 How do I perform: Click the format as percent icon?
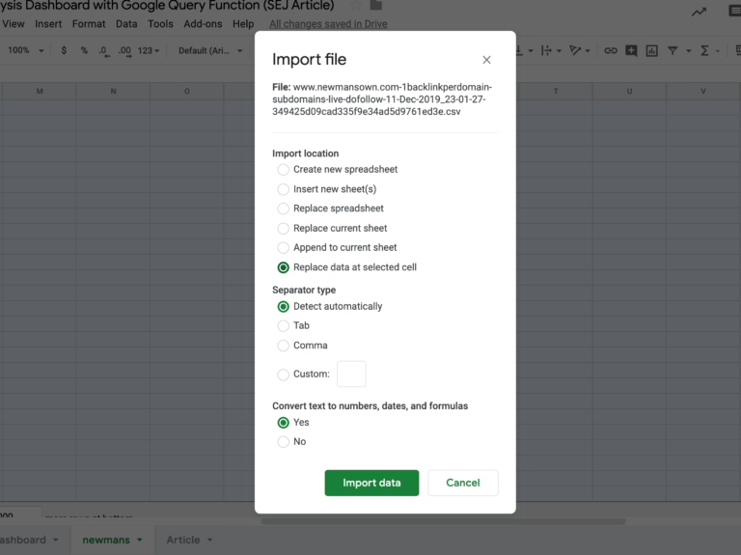(84, 50)
